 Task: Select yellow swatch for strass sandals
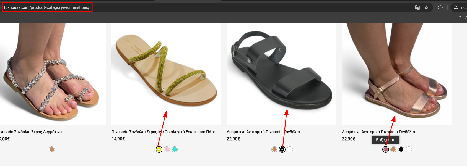pyautogui.click(x=159, y=149)
